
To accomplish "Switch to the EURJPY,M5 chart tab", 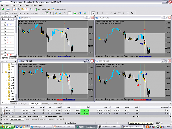I will 23,103.
